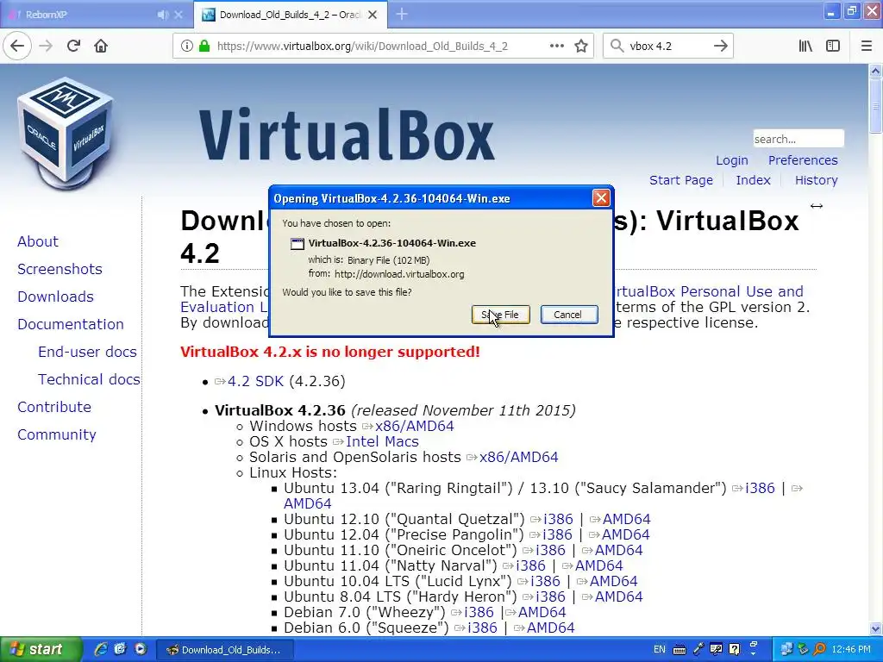
Task: Click the search arrow go button
Action: 720,47
